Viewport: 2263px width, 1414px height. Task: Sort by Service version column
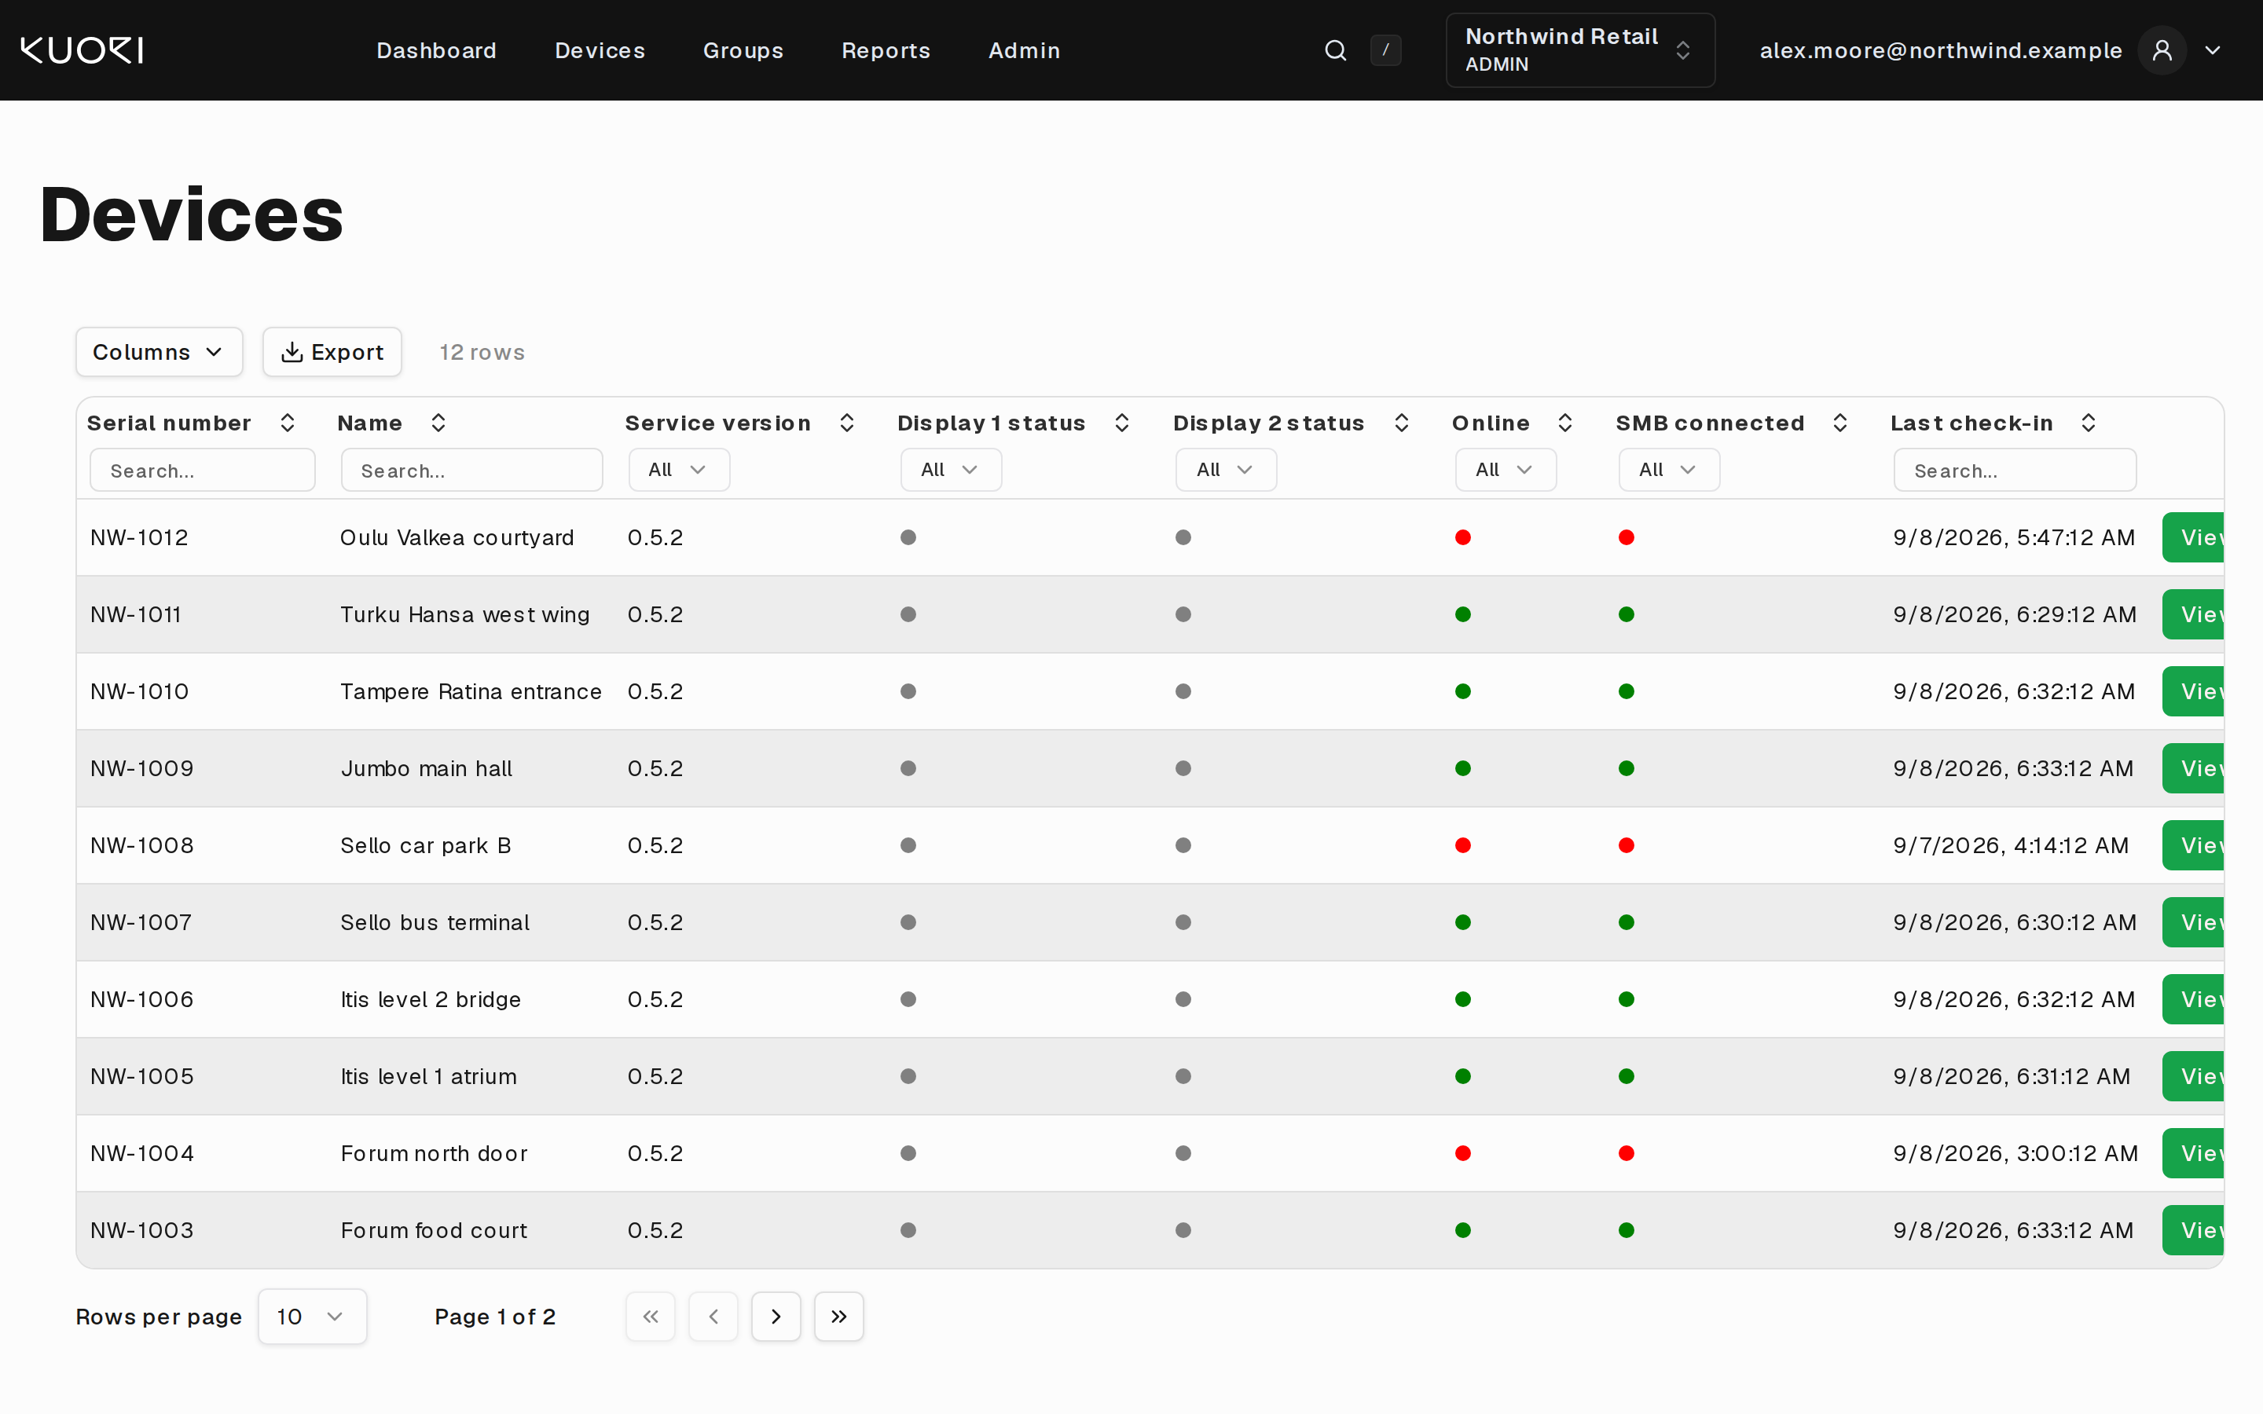point(847,423)
